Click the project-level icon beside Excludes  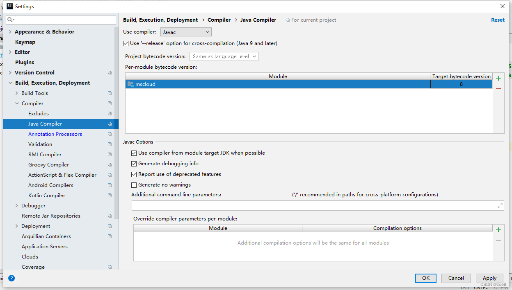coord(110,114)
